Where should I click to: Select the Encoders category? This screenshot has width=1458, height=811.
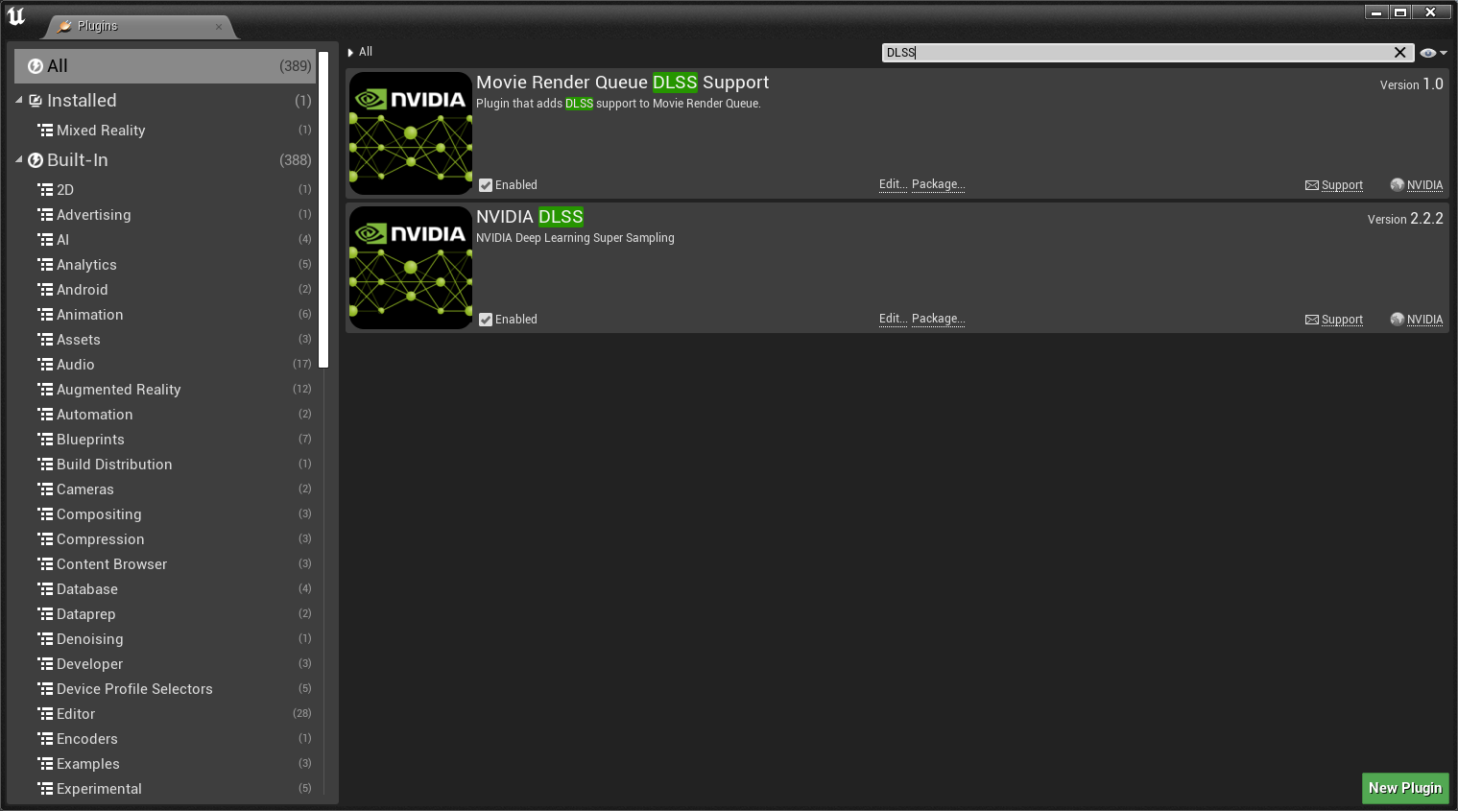pyautogui.click(x=165, y=739)
